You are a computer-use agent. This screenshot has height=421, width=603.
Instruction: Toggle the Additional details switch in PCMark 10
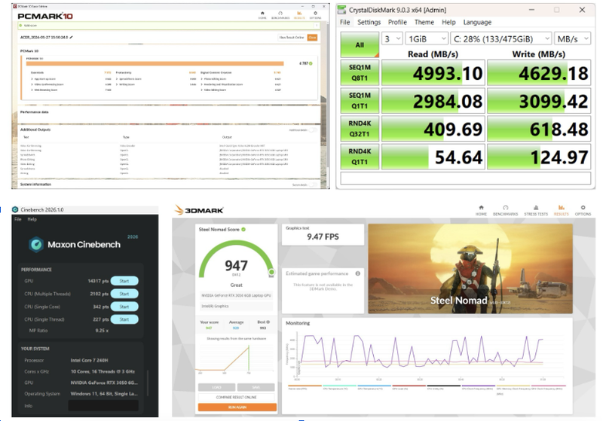click(314, 130)
